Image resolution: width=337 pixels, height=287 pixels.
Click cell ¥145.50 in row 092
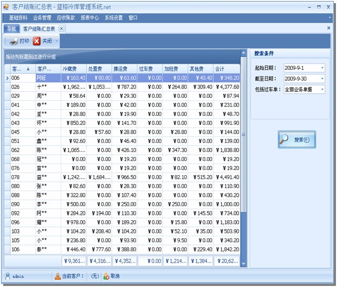coord(200,213)
